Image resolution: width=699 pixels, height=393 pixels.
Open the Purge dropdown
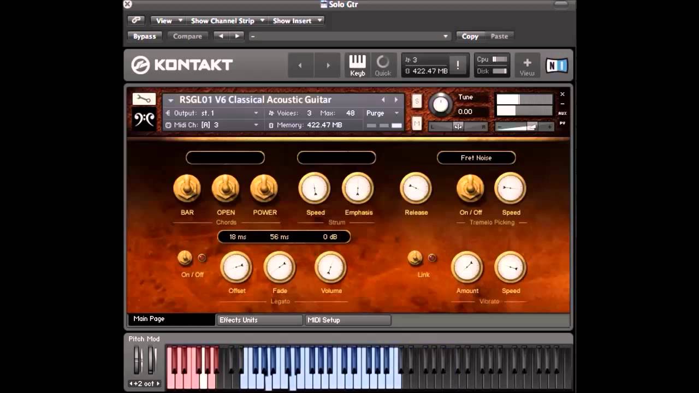383,113
